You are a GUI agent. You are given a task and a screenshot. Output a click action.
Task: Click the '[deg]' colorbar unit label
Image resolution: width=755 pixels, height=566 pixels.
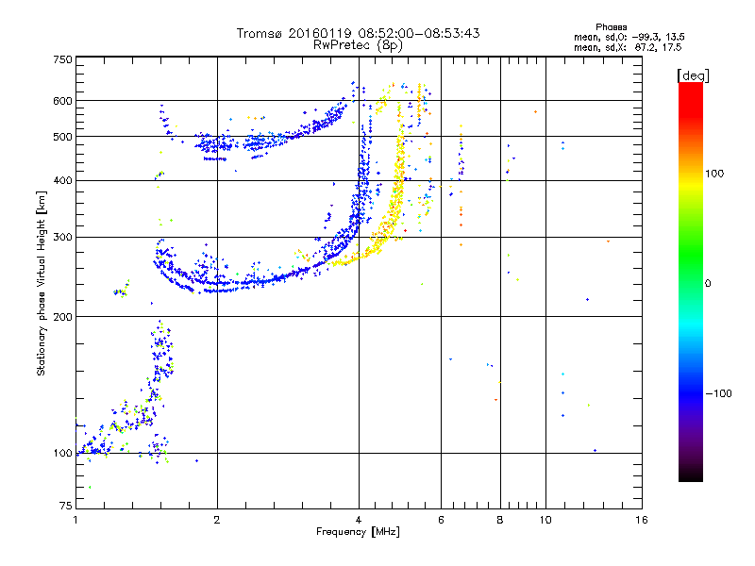click(693, 75)
